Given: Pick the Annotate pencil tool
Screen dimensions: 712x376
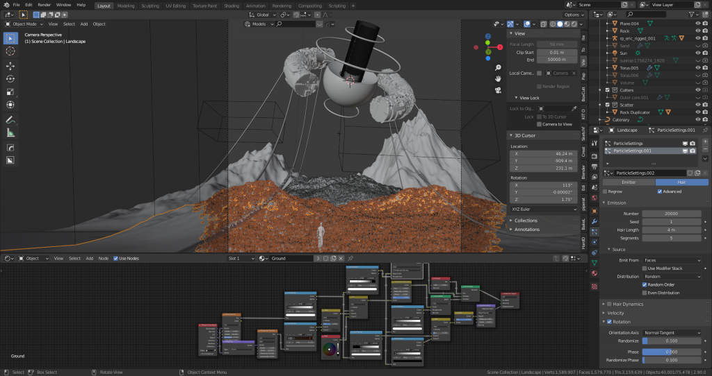Looking at the screenshot, I should pyautogui.click(x=11, y=120).
